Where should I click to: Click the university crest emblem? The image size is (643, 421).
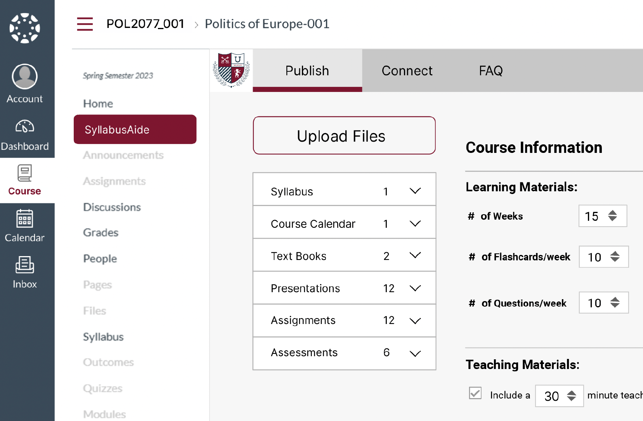pyautogui.click(x=231, y=71)
